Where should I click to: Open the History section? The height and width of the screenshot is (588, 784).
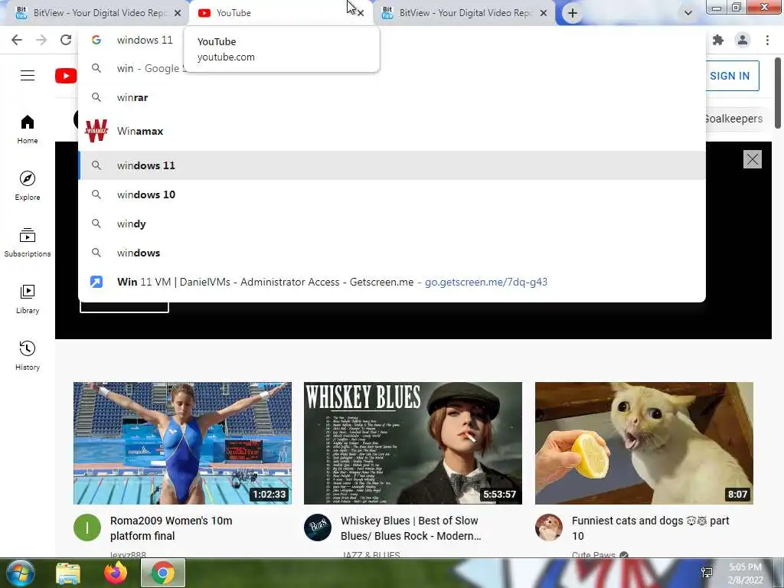pos(28,355)
